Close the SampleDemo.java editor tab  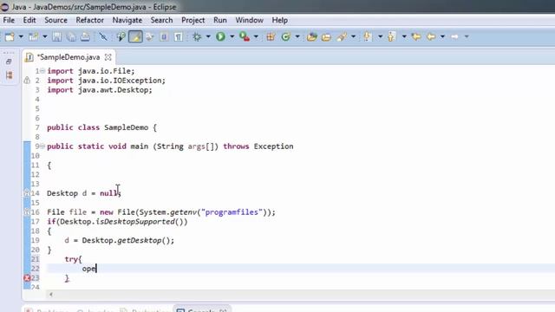coord(108,57)
